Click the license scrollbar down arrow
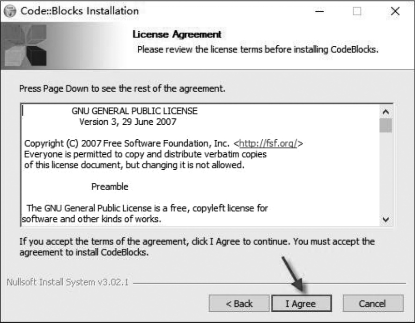 386,219
